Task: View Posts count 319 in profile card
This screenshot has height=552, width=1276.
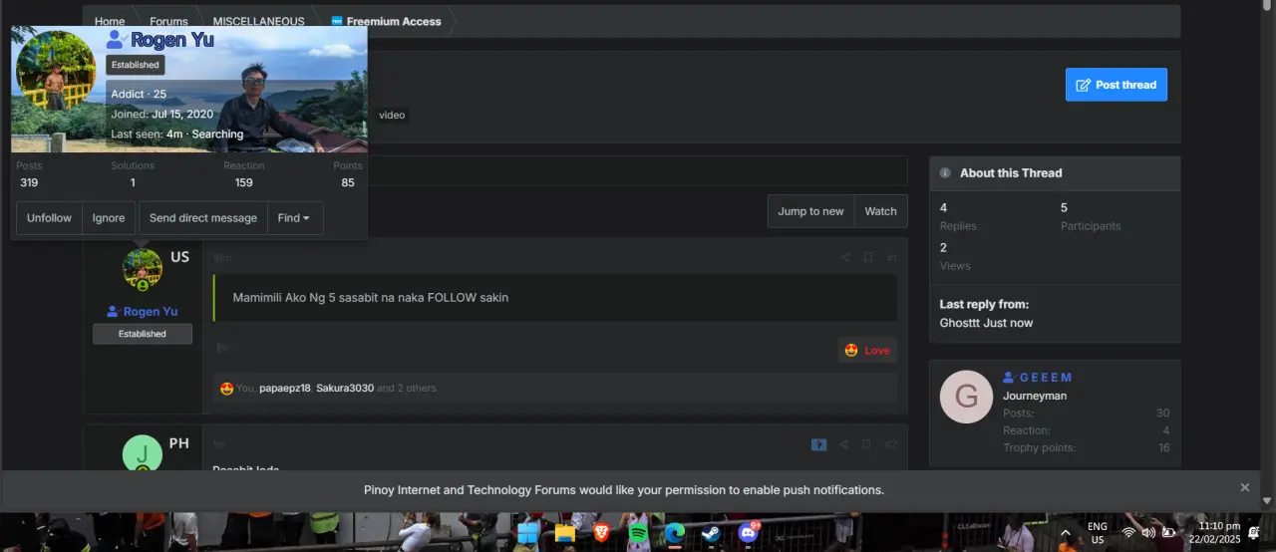Action: [29, 182]
